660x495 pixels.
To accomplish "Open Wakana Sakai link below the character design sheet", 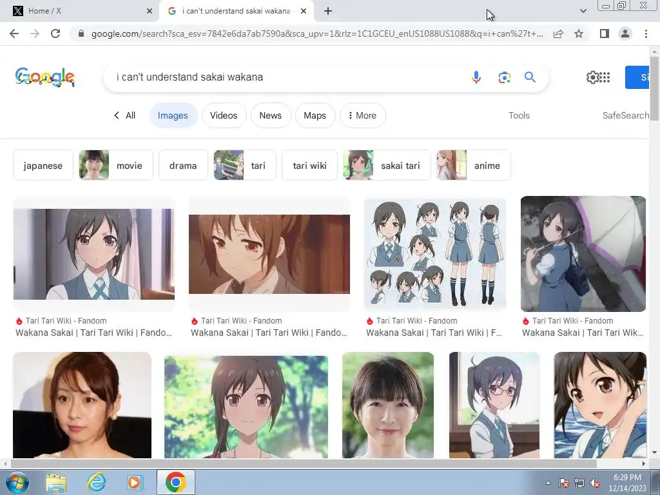I will coord(434,333).
